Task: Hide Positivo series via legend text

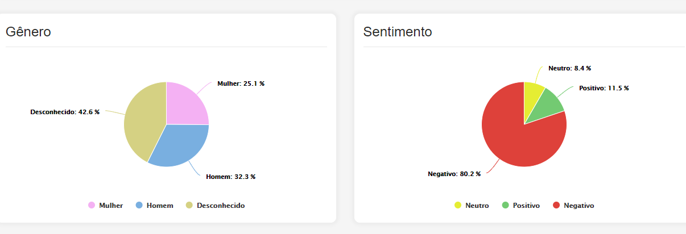Action: click(526, 206)
